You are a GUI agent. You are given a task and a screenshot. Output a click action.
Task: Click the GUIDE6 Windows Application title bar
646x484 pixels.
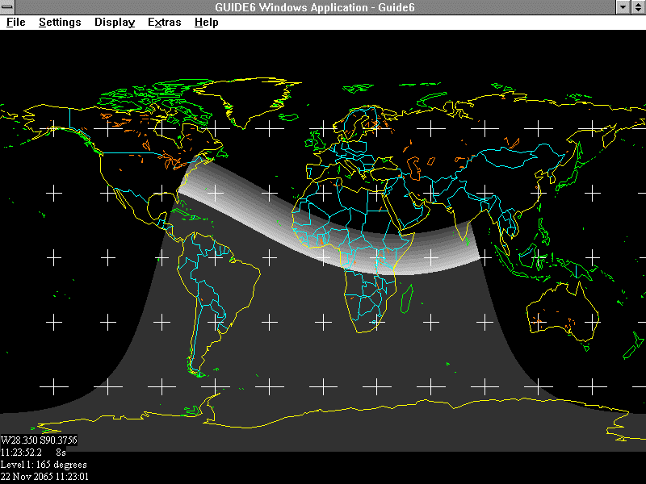click(x=323, y=7)
